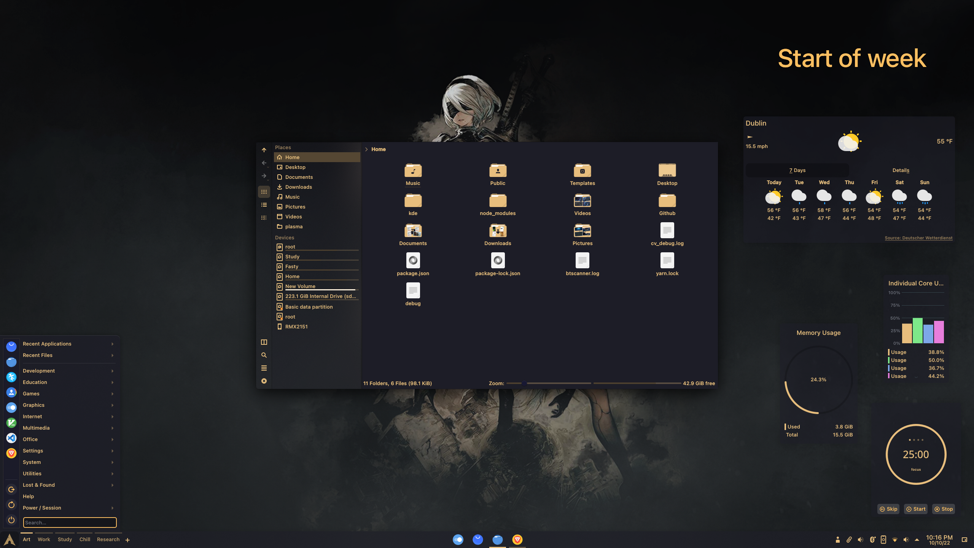This screenshot has height=548, width=974.
Task: Switch to details tree view mode
Action: tap(264, 218)
